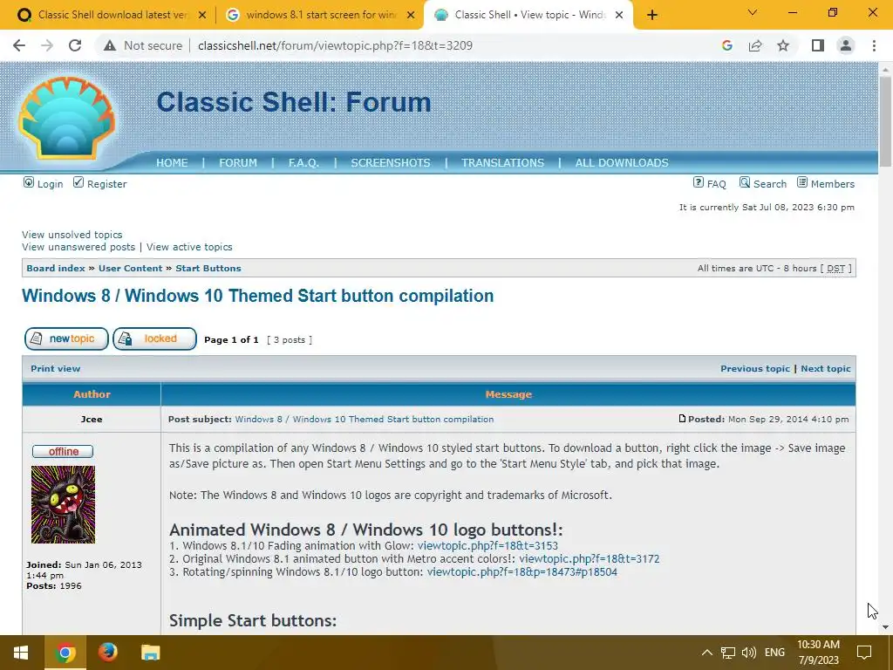
Task: Open the HOME navigation item
Action: click(x=172, y=163)
